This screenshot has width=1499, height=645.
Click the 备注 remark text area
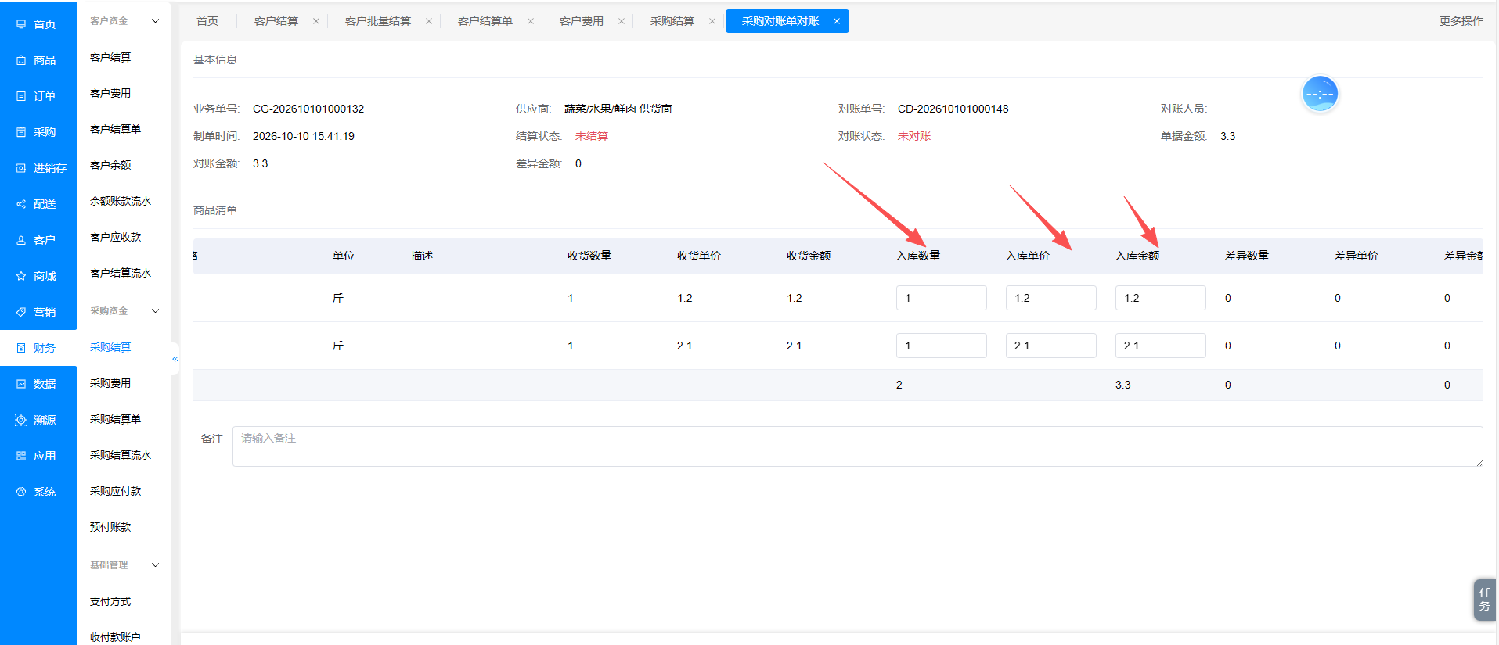coord(857,446)
